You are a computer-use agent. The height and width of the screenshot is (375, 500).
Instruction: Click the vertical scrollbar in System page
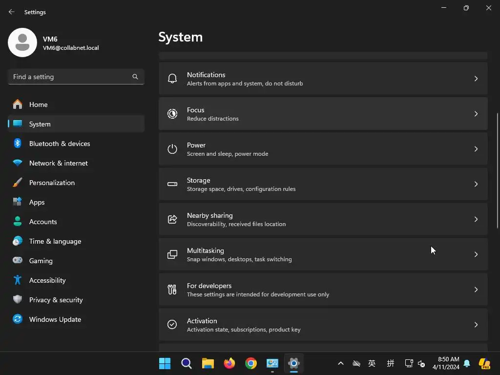pyautogui.click(x=498, y=170)
